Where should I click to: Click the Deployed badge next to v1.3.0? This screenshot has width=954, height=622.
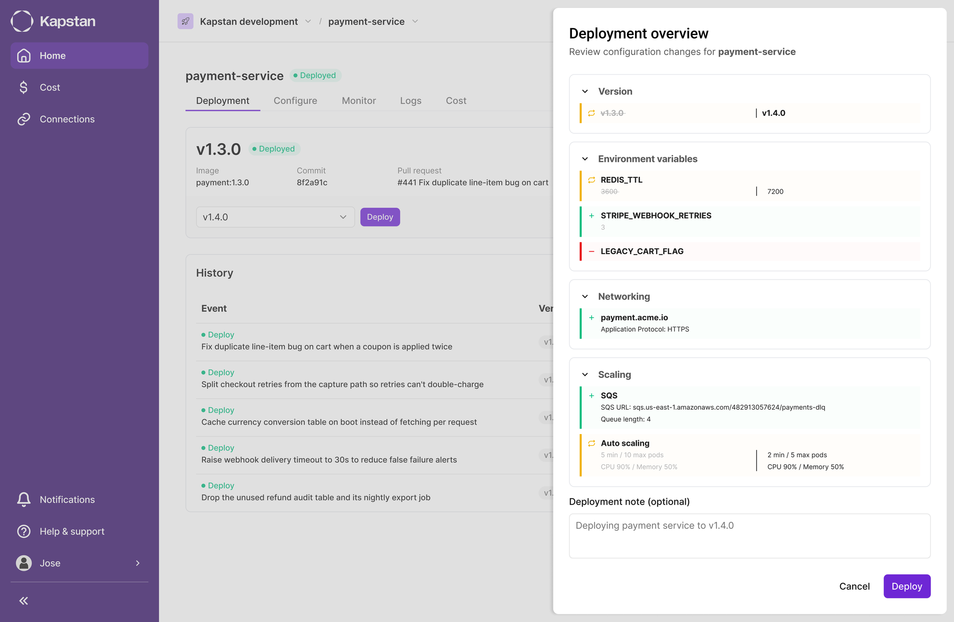coord(274,149)
